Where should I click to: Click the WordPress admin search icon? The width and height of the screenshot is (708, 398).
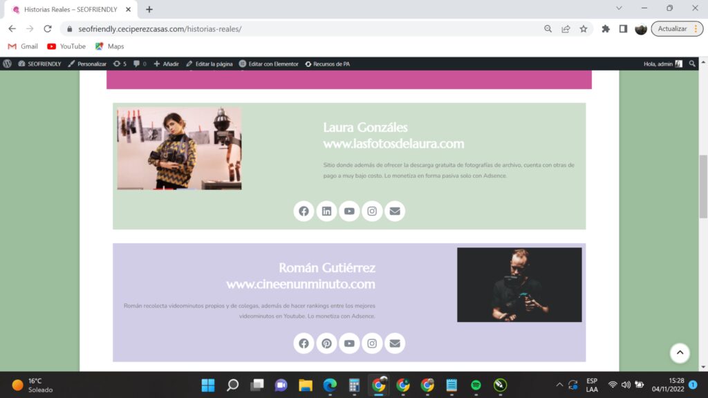tap(693, 64)
